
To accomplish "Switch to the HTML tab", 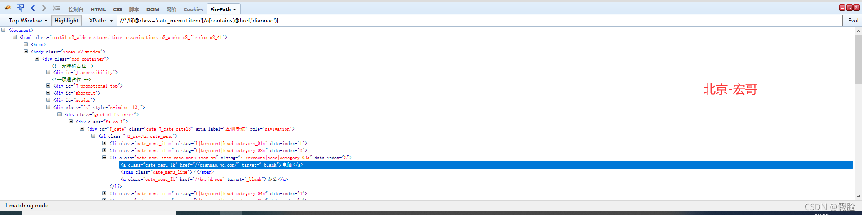I will tap(98, 9).
